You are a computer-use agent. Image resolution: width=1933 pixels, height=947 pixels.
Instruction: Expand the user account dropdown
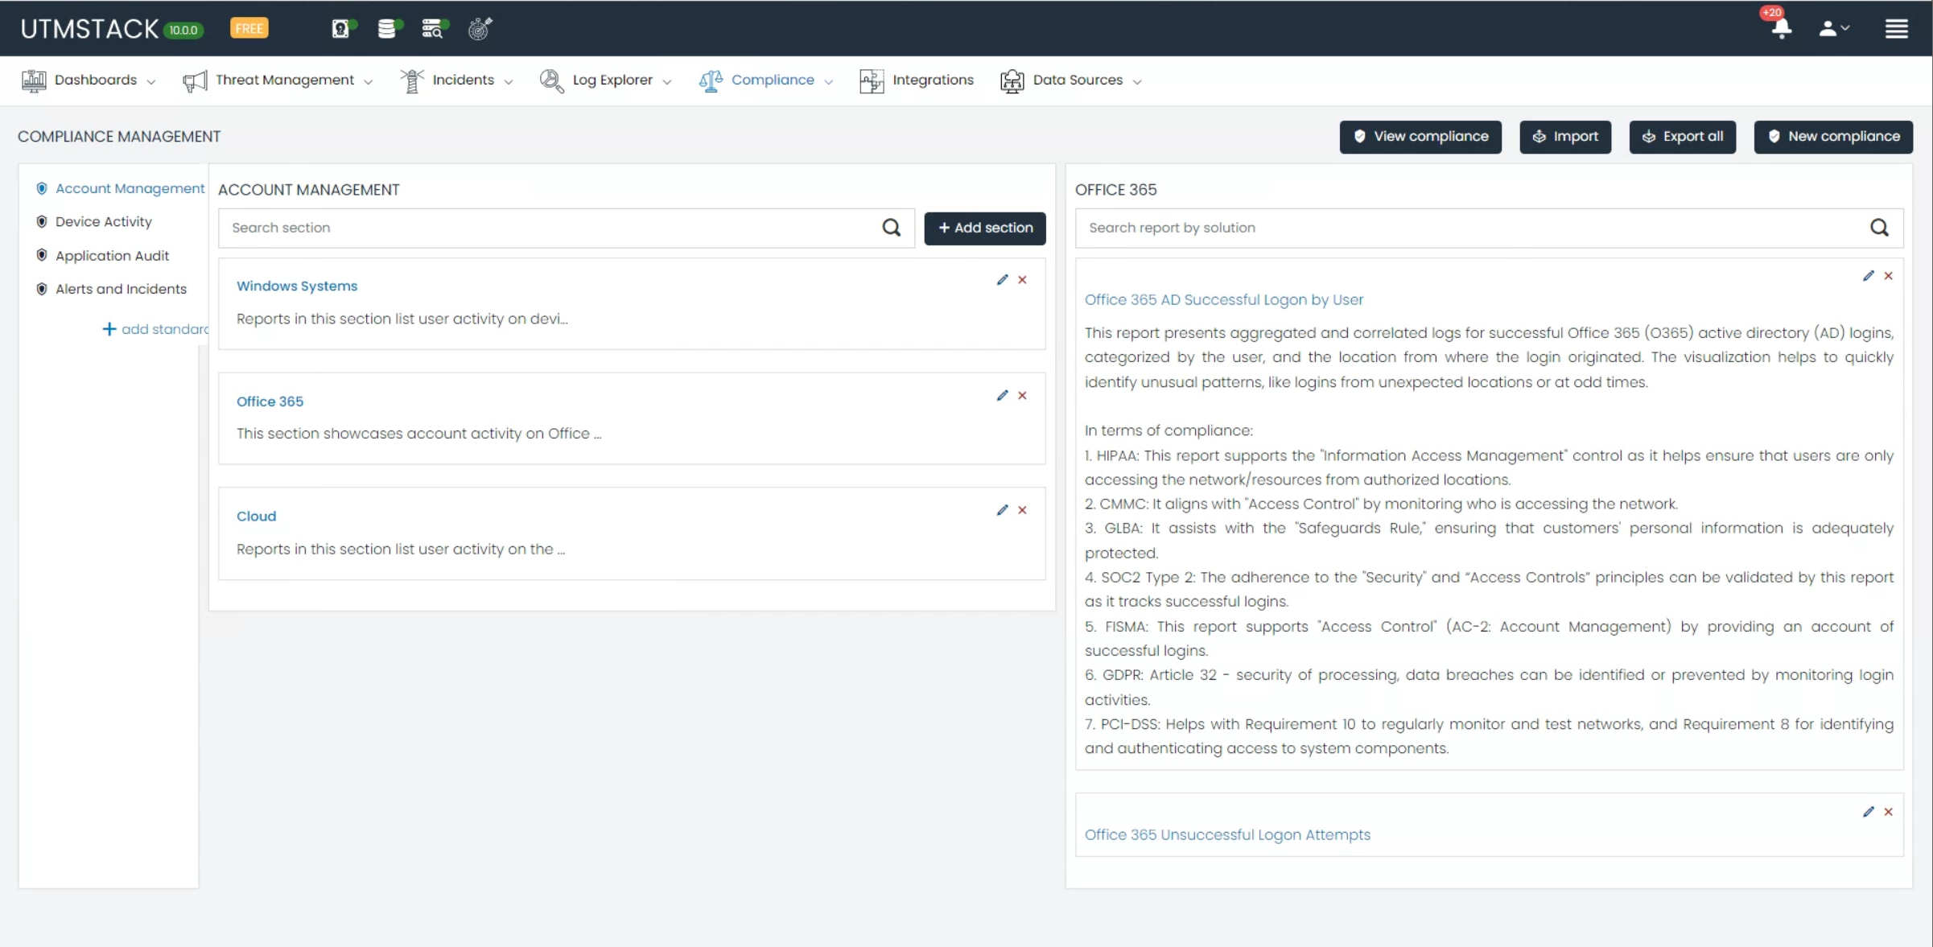[x=1834, y=28]
